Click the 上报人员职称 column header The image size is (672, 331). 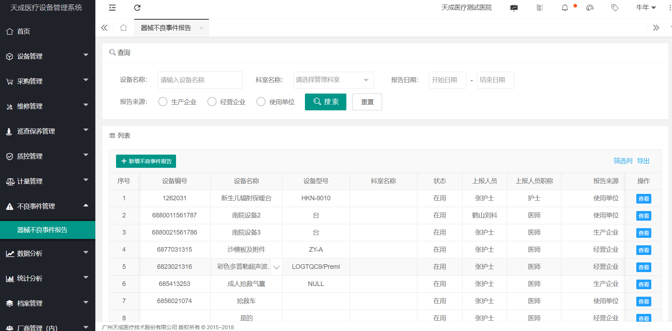534,181
